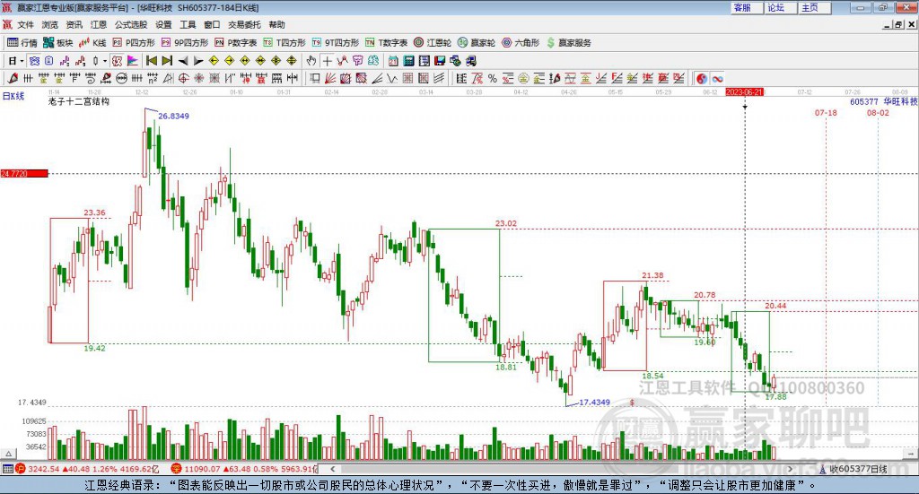Open the 赢家轮 tool
This screenshot has height=494, width=919.
click(477, 43)
